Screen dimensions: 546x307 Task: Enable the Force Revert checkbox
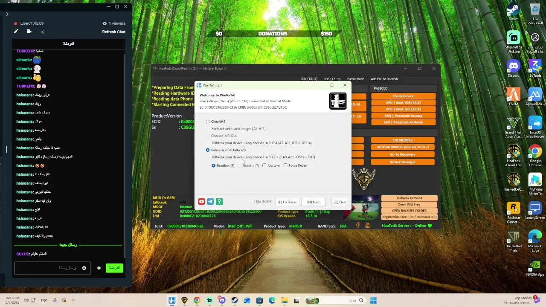pos(285,165)
